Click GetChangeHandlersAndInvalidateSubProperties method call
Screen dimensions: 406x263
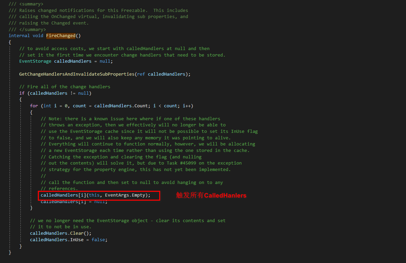(x=77, y=74)
